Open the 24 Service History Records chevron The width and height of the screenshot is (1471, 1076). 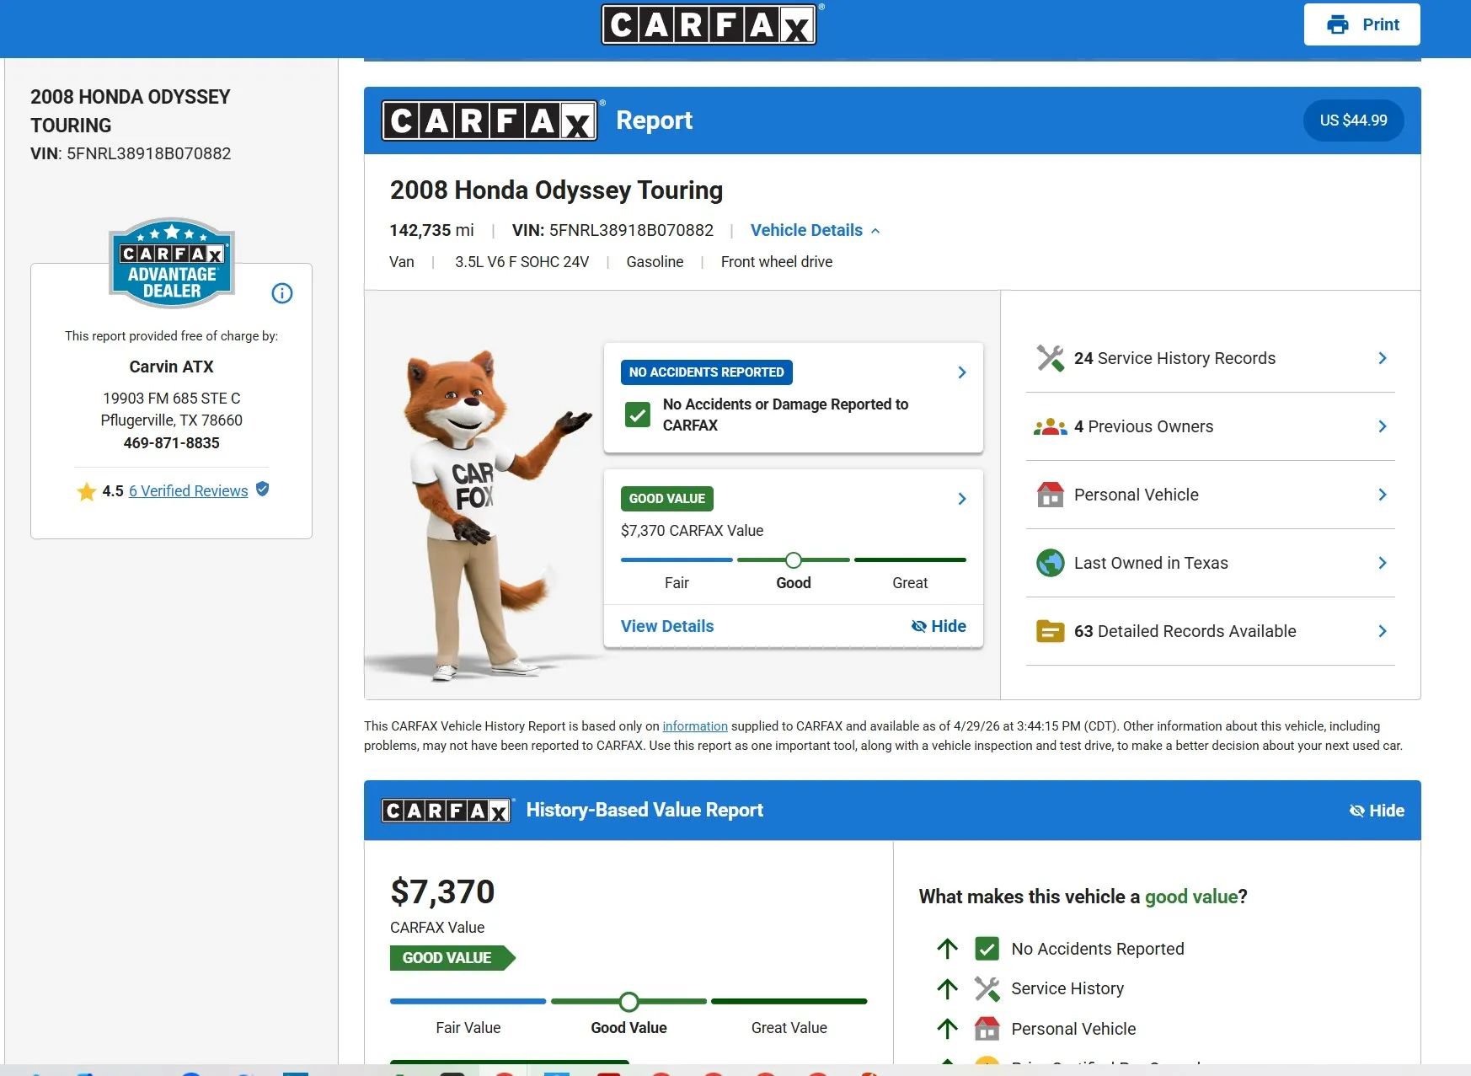pyautogui.click(x=1383, y=358)
